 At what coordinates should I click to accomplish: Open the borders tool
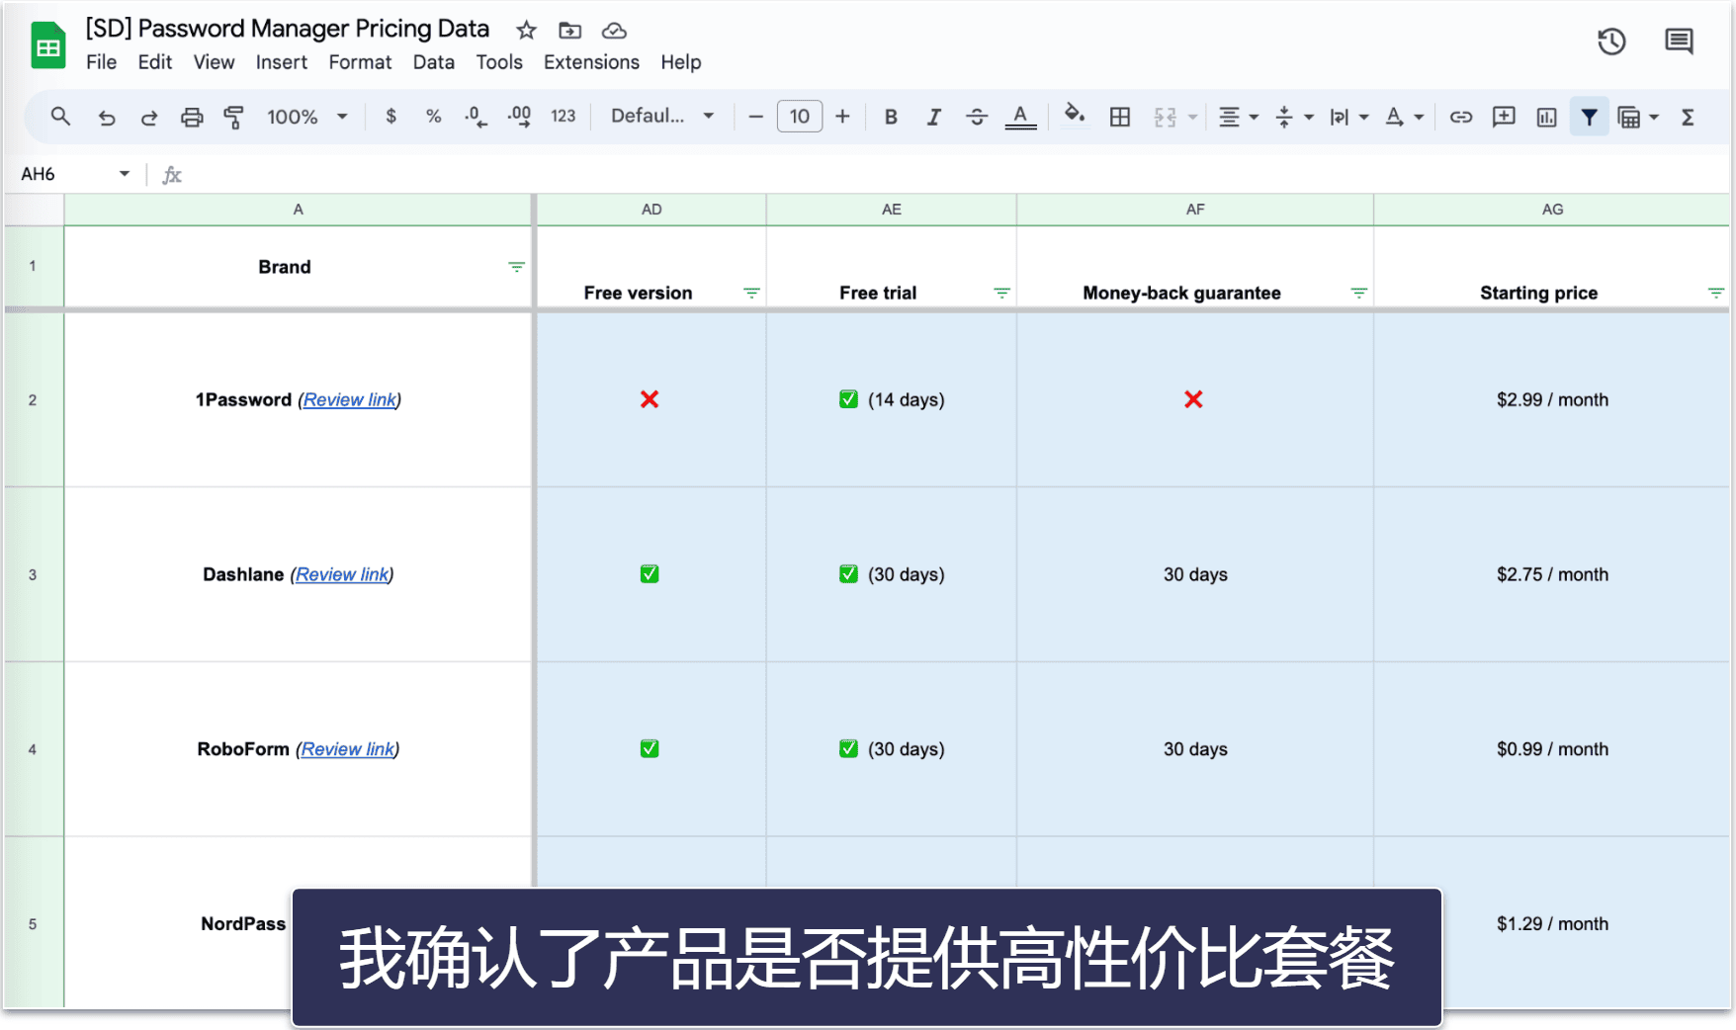click(x=1119, y=117)
